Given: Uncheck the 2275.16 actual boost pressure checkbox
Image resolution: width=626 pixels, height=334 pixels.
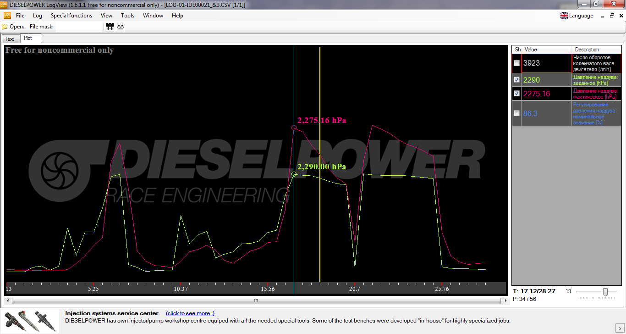Looking at the screenshot, I should coord(517,94).
